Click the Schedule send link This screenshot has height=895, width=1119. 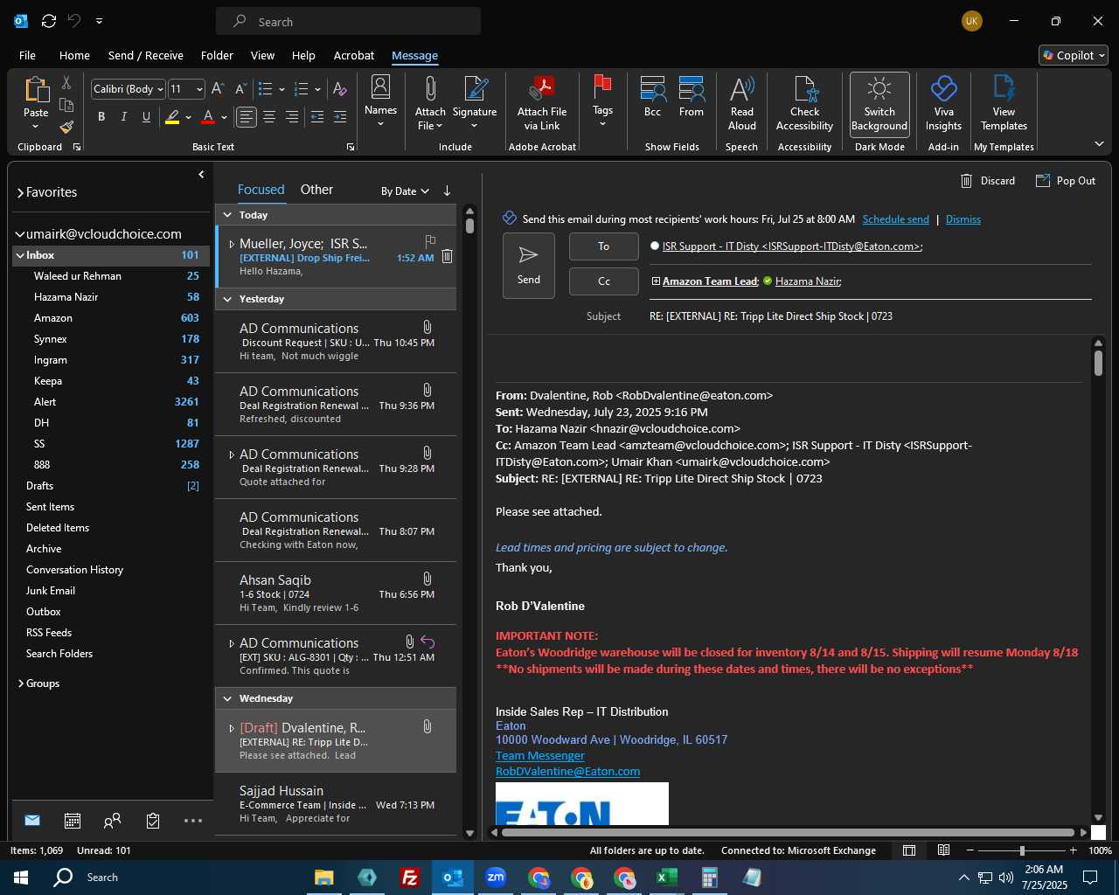point(895,219)
